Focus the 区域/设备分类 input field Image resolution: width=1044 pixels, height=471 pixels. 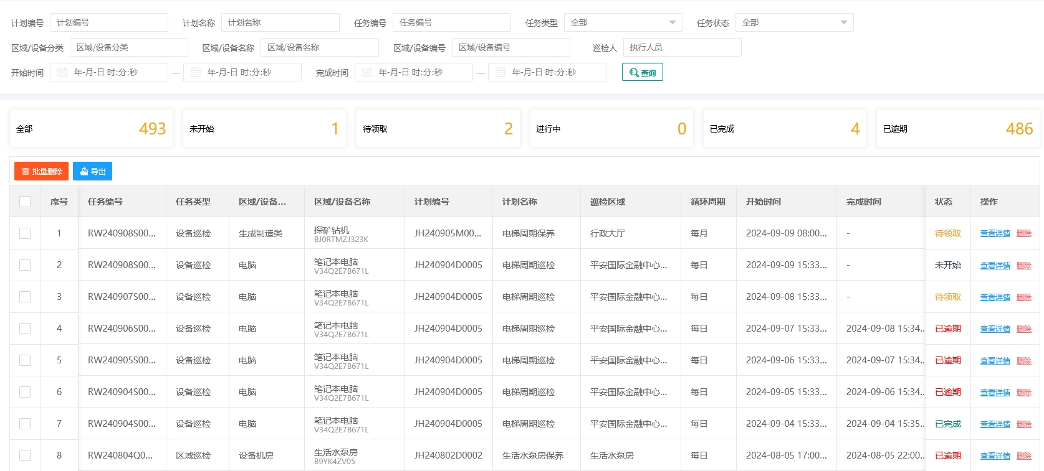click(129, 47)
